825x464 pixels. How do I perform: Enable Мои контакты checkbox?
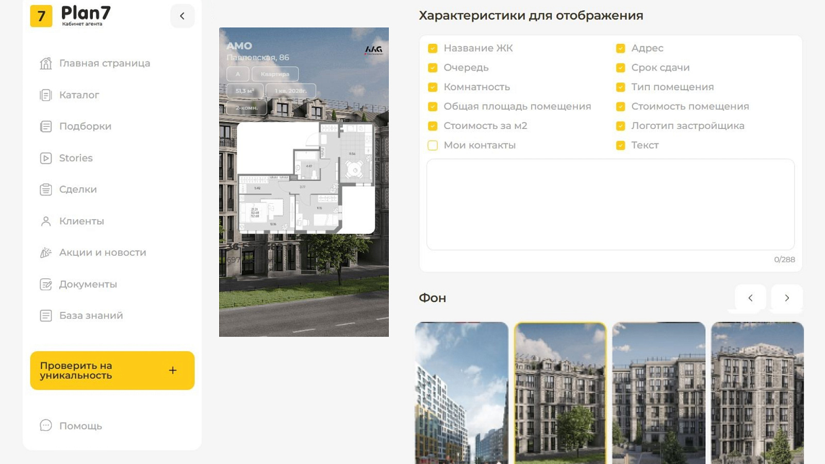433,145
